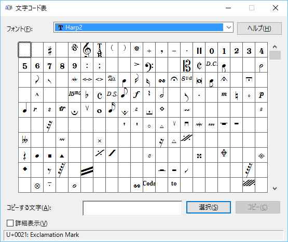The height and width of the screenshot is (242, 288).
Task: Click the 選択(S) button
Action: [x=209, y=207]
